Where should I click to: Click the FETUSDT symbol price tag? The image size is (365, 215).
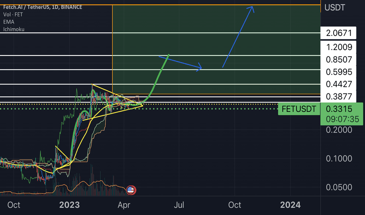coord(299,109)
